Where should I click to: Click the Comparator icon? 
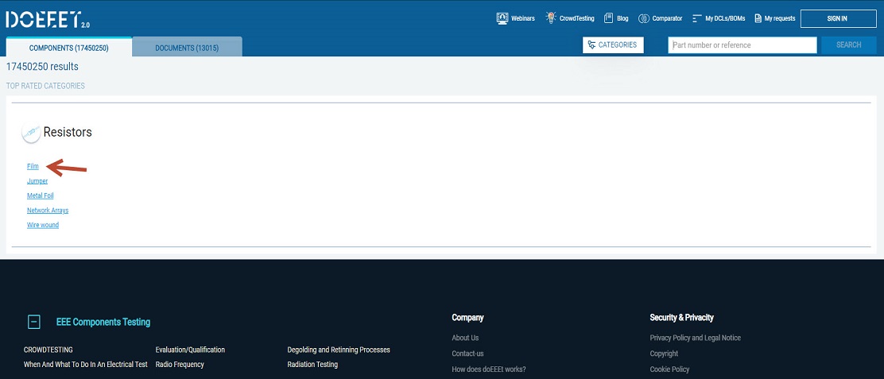tap(644, 18)
